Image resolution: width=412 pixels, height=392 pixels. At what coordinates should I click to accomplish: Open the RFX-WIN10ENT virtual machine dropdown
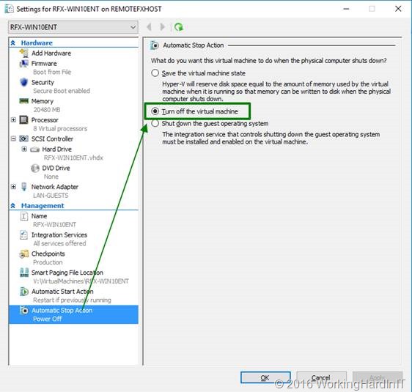coord(73,27)
